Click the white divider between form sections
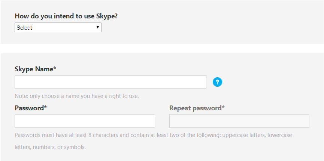This screenshot has width=324, height=161. pyautogui.click(x=162, y=48)
